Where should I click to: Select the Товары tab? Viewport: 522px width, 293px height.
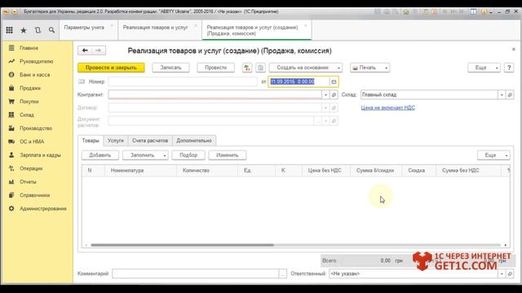tap(91, 141)
